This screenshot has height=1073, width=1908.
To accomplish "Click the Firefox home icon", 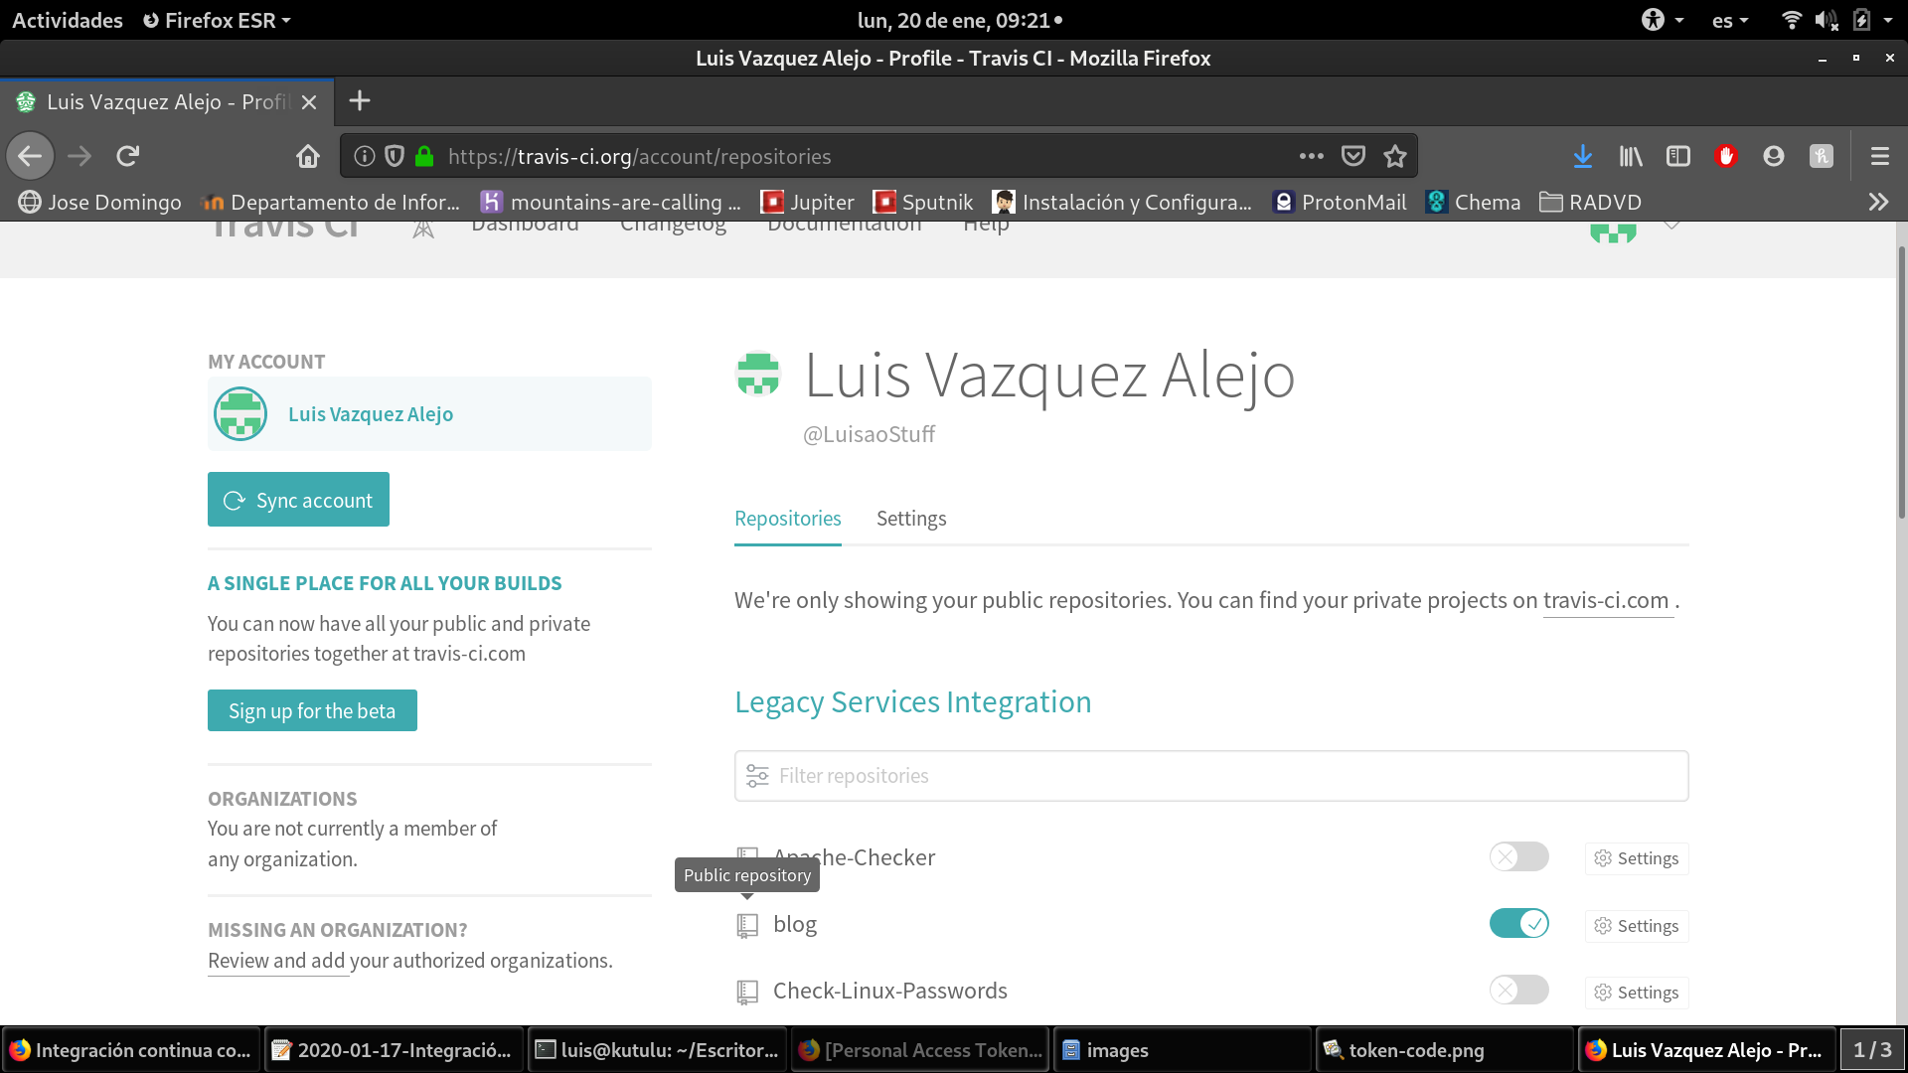I will pos(308,156).
